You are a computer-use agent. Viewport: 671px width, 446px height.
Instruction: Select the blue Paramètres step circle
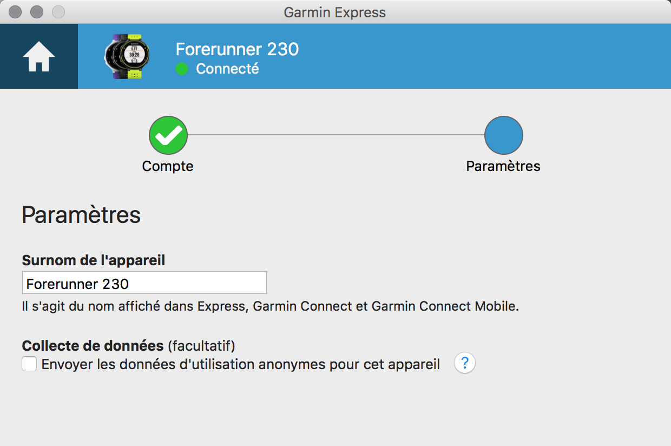tap(503, 135)
